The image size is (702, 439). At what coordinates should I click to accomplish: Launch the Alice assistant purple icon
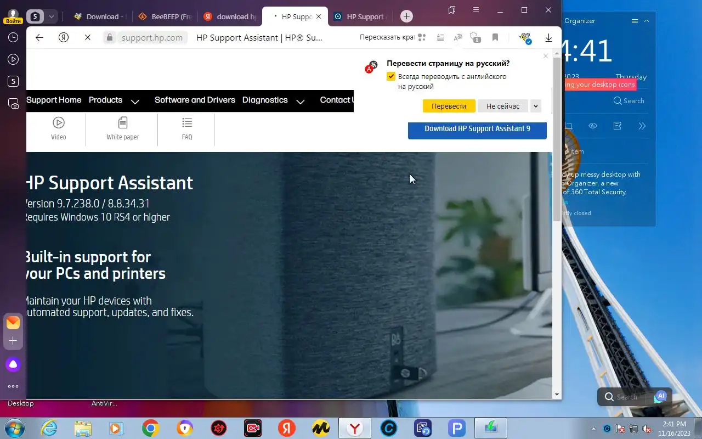13,364
